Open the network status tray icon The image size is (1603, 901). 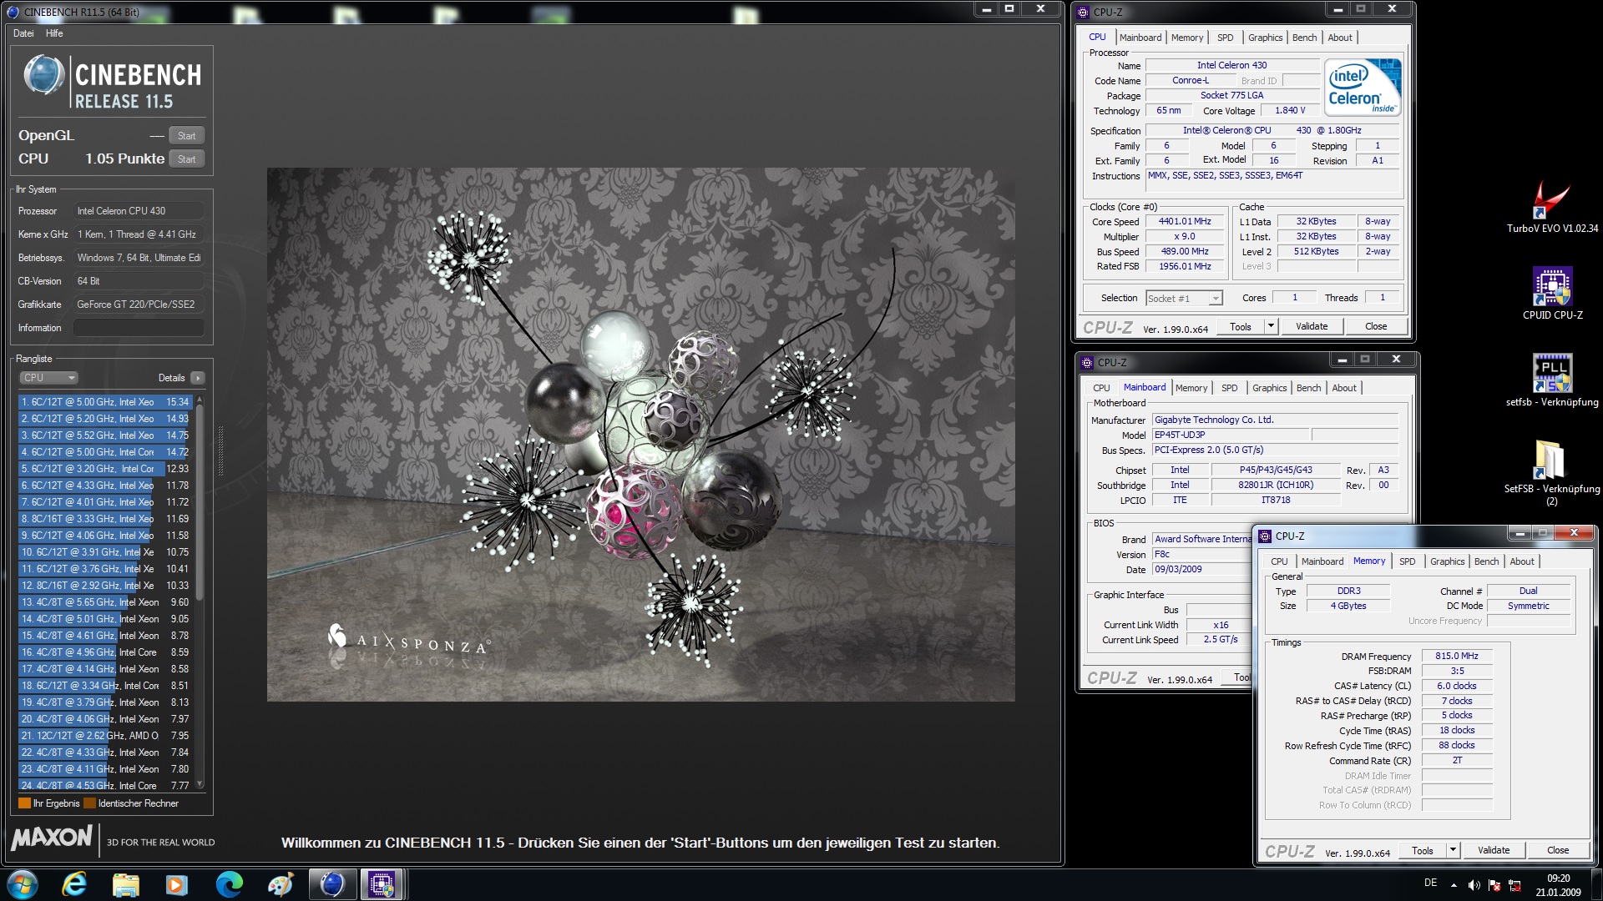1515,885
